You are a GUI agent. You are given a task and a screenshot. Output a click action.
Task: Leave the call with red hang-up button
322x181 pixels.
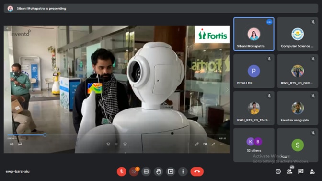(197, 171)
